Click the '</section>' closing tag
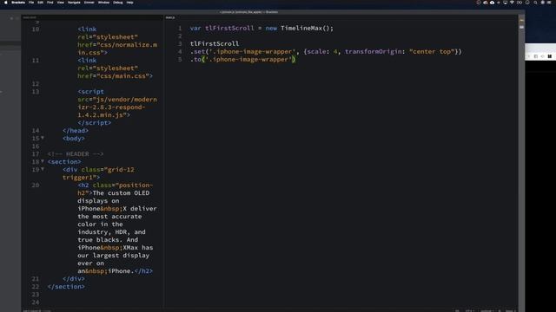 coord(66,286)
